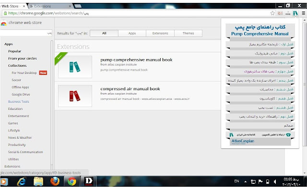
Task: Click the EN language indicator
Action: pyautogui.click(x=236, y=181)
